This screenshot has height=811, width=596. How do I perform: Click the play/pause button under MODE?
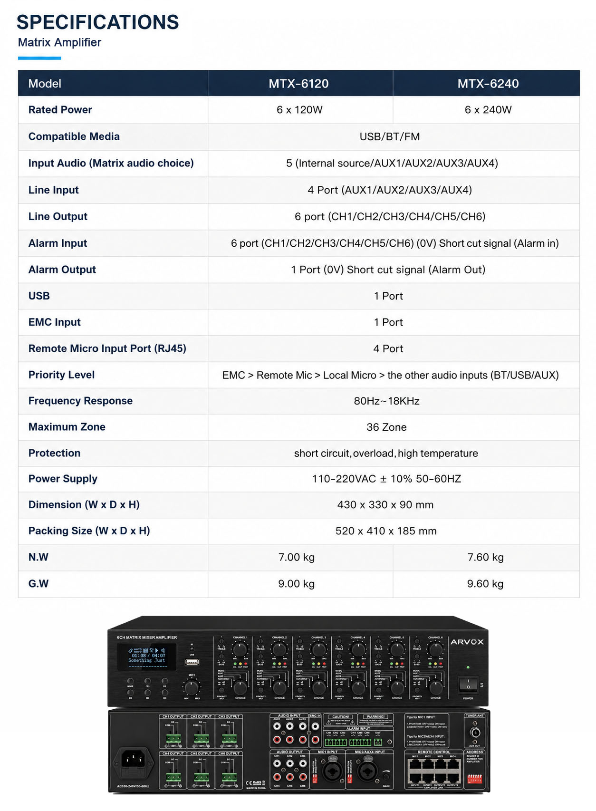(x=130, y=693)
